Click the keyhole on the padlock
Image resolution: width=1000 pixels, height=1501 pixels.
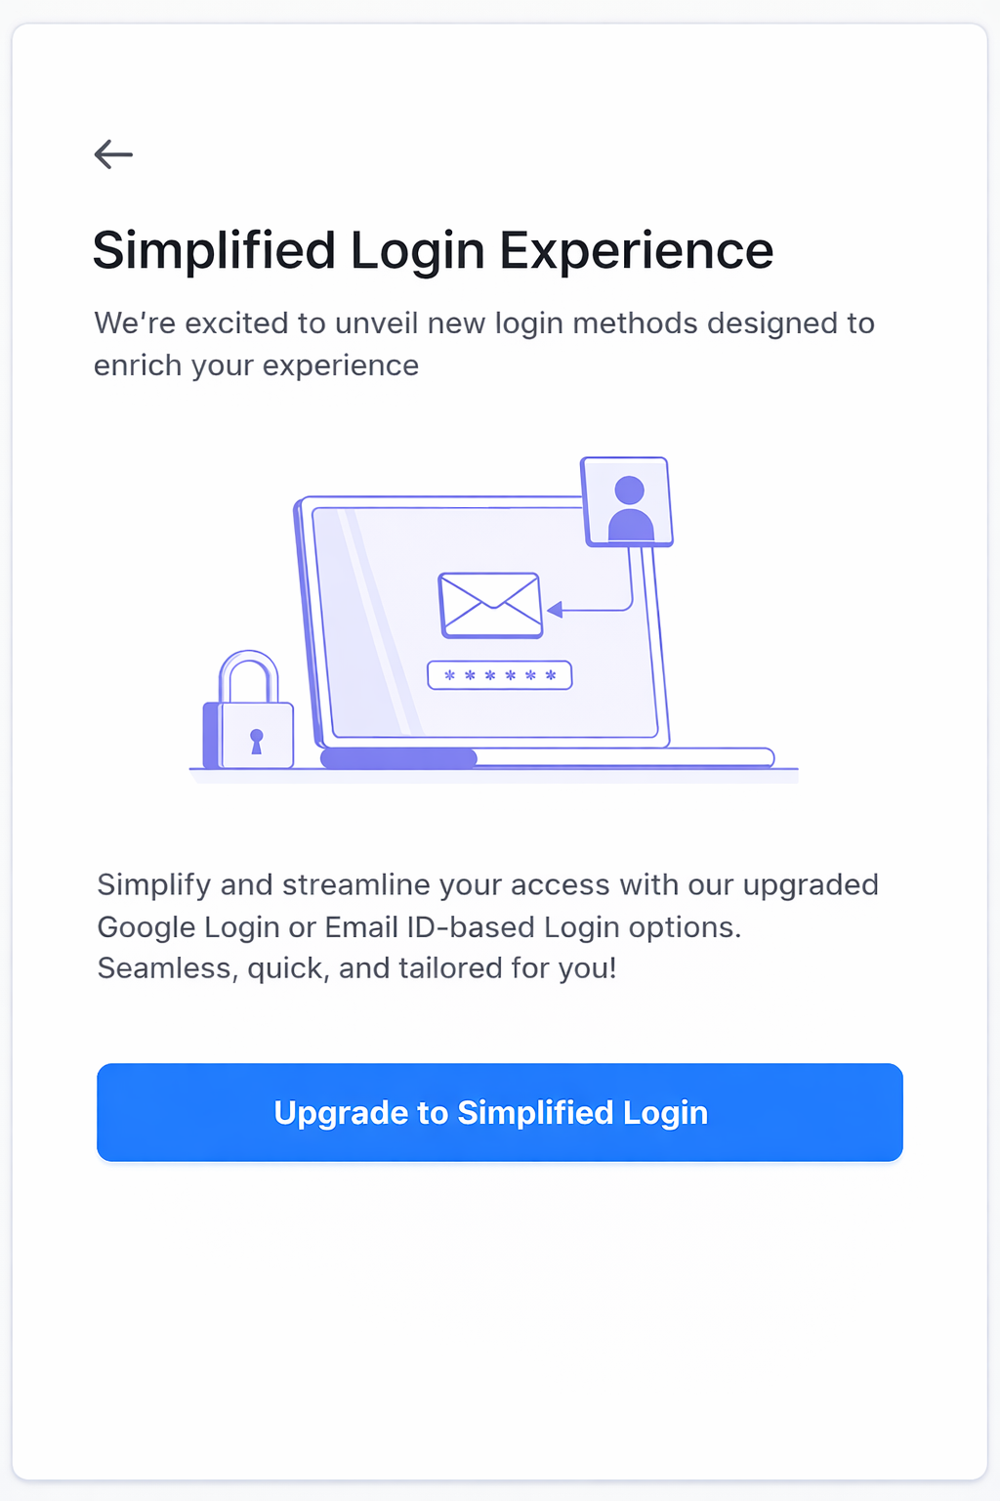(x=257, y=741)
